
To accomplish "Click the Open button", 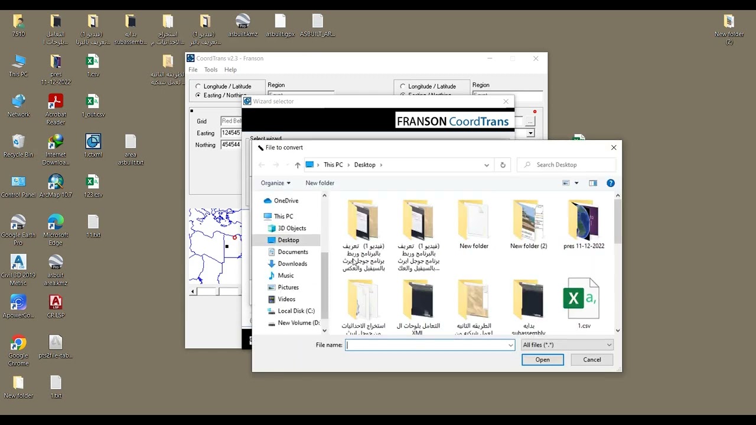I will 542,359.
